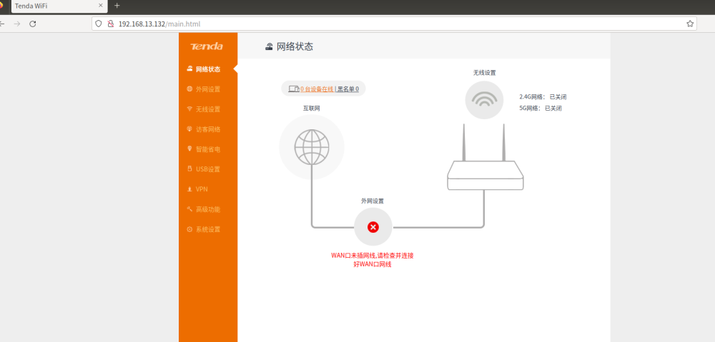Expand 高级功能 (advanced features) in the sidebar
The image size is (715, 342).
(x=207, y=209)
